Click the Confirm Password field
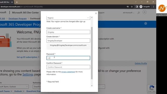The width and height of the screenshot is (167, 94). click(68, 67)
